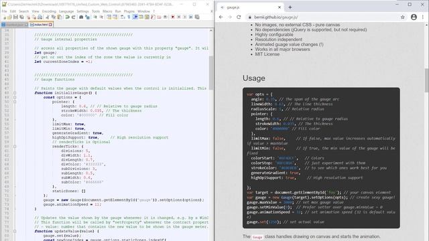This screenshot has height=241, width=429.
Task: Click the Start Recording macro icon
Action: (173, 17)
